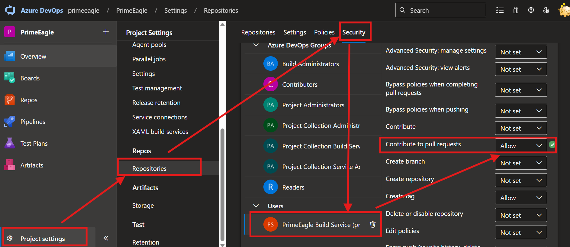This screenshot has height=247, width=570.
Task: Open Test management settings
Action: tap(157, 88)
